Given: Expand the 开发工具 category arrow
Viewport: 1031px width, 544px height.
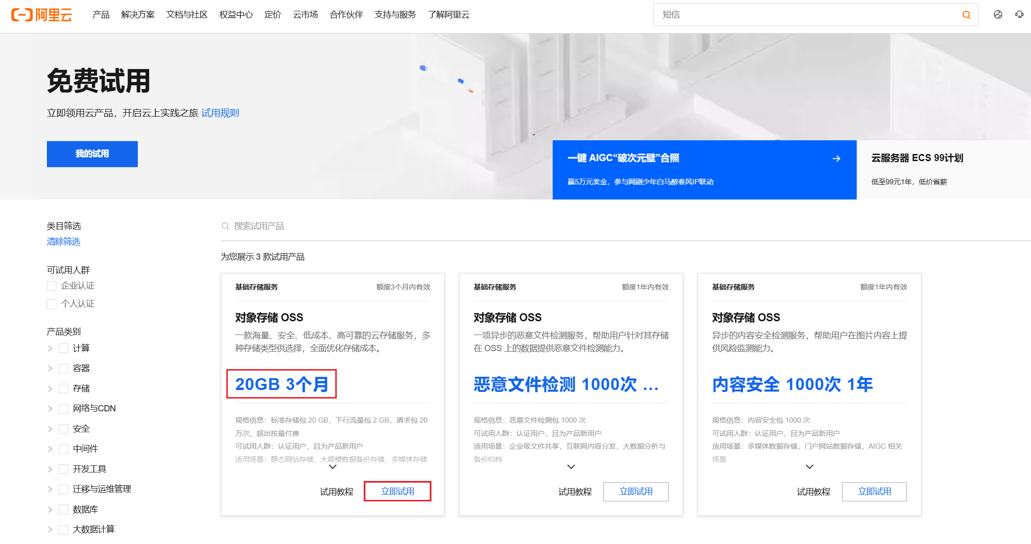Looking at the screenshot, I should [x=50, y=469].
